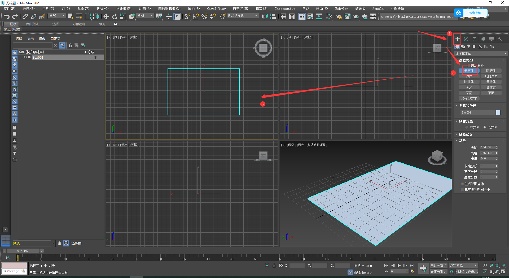Toggle the Spinner Snap icon
The image size is (509, 278).
213,17
